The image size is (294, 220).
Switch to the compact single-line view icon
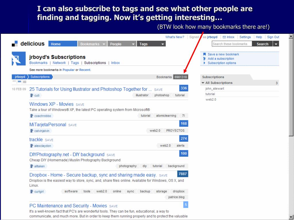pos(14,82)
